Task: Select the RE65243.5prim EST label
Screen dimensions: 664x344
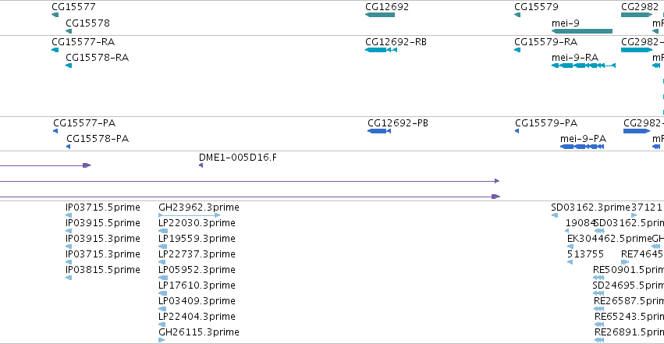Action: [x=629, y=317]
